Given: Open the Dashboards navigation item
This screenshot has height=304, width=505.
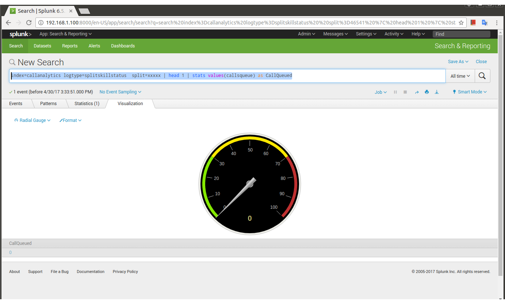Looking at the screenshot, I should (123, 46).
